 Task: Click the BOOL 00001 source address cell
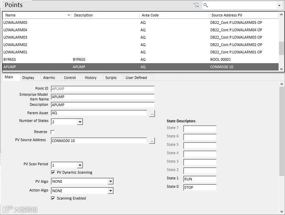pos(220,60)
